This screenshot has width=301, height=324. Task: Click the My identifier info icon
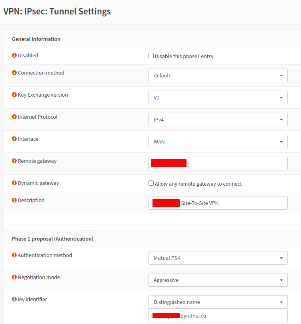coord(14,300)
